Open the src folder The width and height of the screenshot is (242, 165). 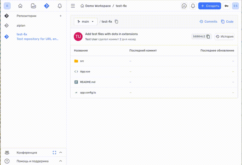(82, 61)
